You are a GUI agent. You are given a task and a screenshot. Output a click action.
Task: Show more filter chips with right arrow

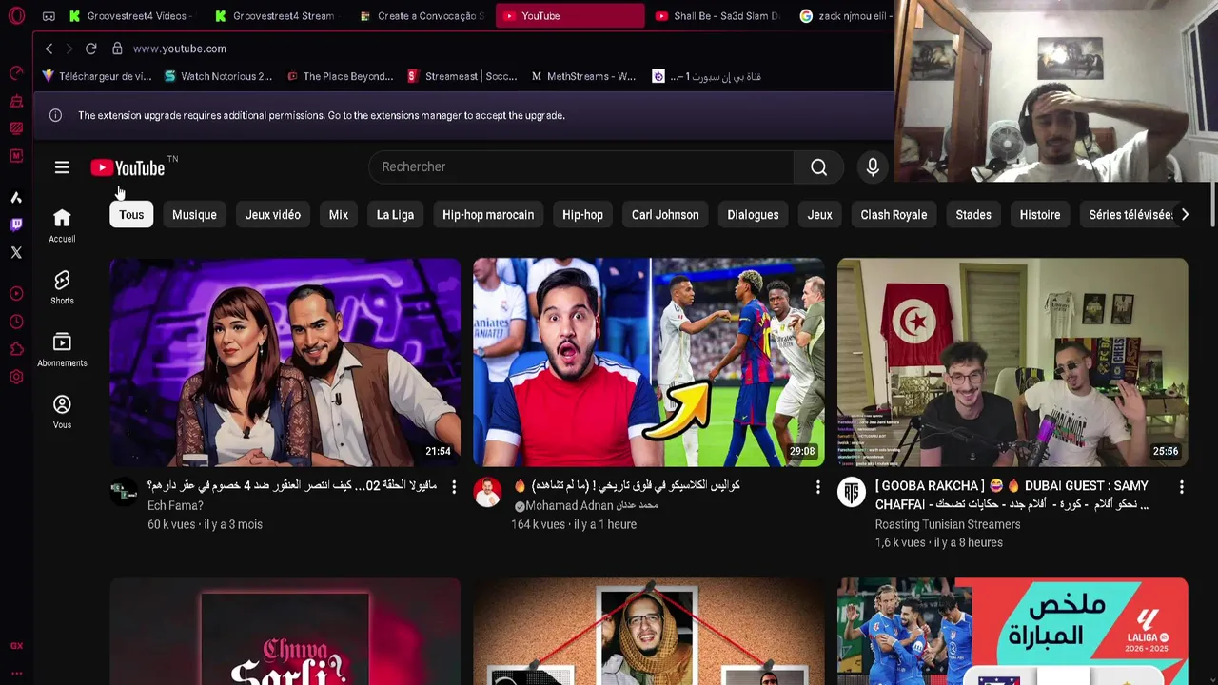tap(1185, 215)
